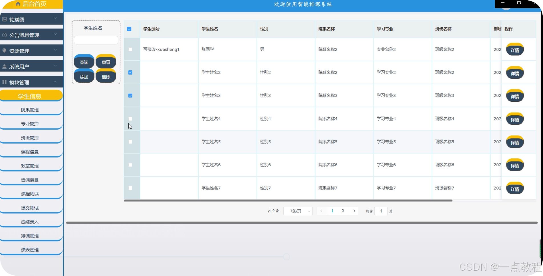Focus the 前往 page number input
The width and height of the screenshot is (543, 276).
[381, 211]
